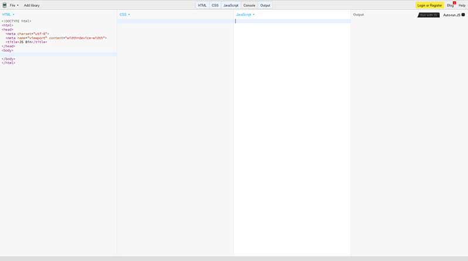Screen dimensions: 468x261
Task: Expand the HTML language dropdown
Action: pyautogui.click(x=8, y=14)
